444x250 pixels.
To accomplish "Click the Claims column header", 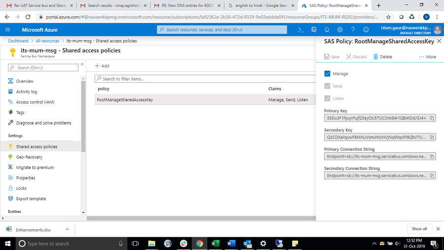I will click(x=275, y=89).
